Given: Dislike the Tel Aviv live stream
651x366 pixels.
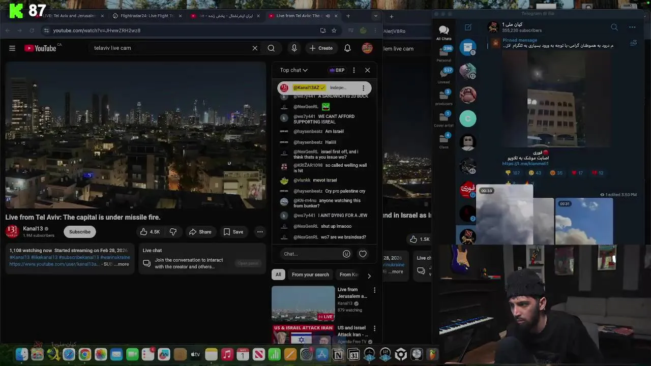Looking at the screenshot, I should pos(173,232).
